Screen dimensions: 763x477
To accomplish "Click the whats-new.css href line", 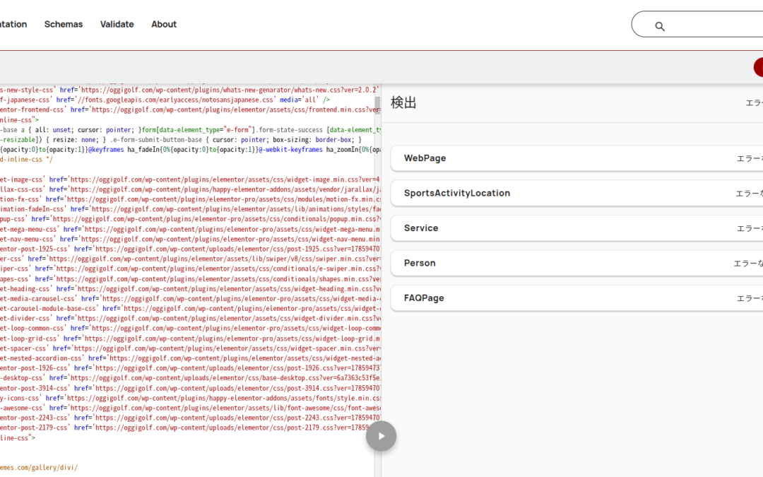I will [x=190, y=90].
